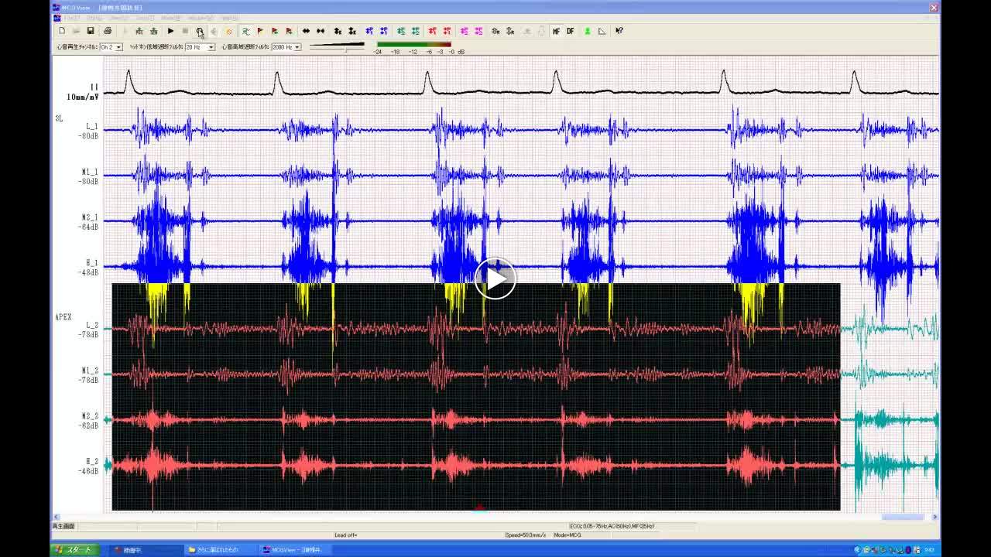Click the new document icon in toolbar
This screenshot has height=557, width=991.
[62, 31]
